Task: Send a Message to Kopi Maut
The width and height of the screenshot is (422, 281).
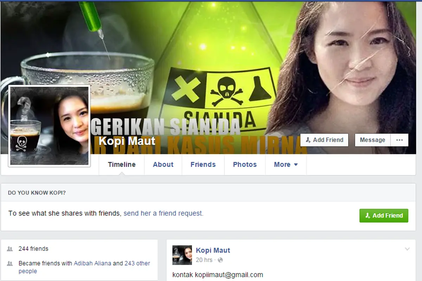Action: point(372,140)
